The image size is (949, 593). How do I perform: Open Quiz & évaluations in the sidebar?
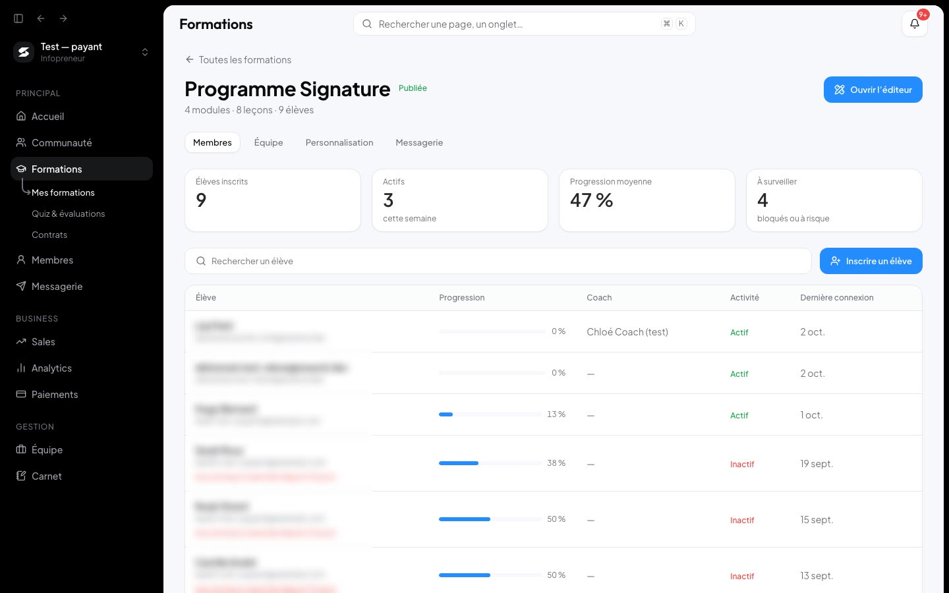69,213
